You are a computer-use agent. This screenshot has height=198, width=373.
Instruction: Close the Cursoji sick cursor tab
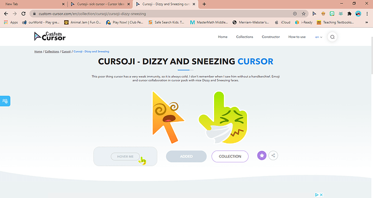[129, 4]
